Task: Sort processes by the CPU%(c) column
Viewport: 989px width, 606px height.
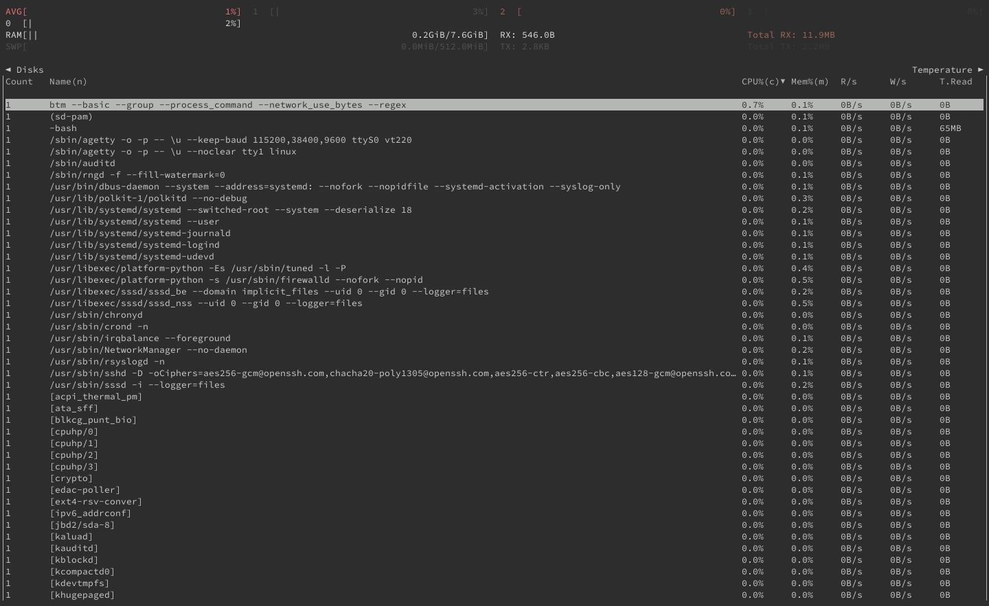Action: tap(758, 81)
